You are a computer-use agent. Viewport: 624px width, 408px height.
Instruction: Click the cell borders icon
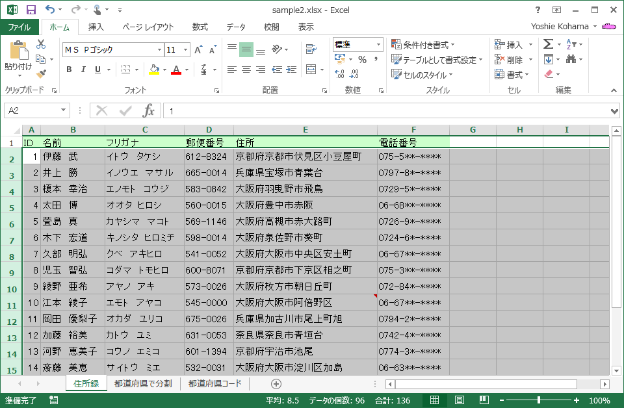tap(125, 70)
